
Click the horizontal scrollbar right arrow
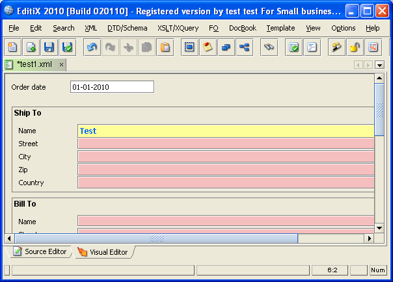[x=369, y=238]
